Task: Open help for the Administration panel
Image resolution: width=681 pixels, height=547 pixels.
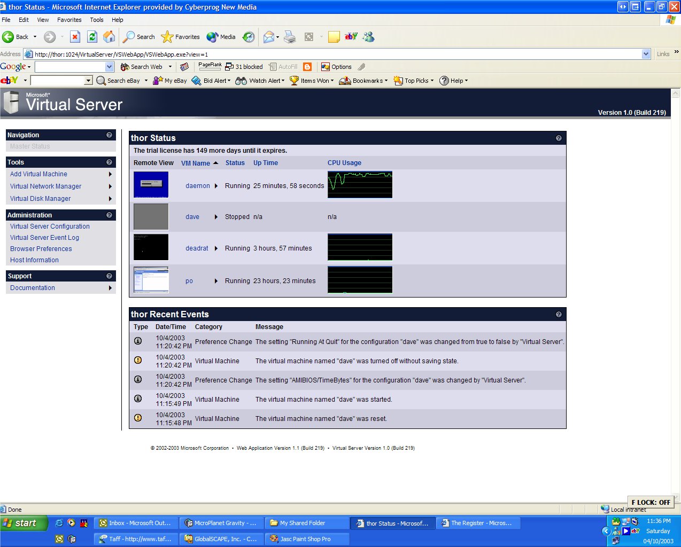Action: 109,215
